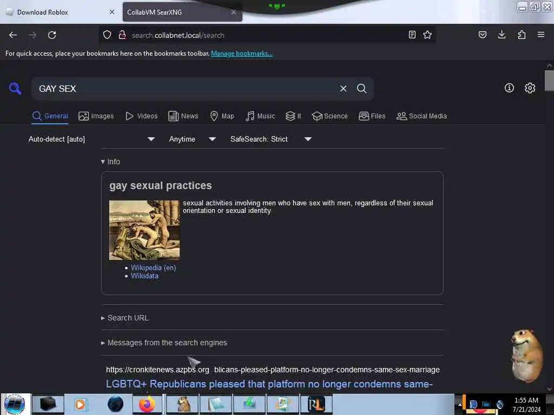Select the General search category

50,116
